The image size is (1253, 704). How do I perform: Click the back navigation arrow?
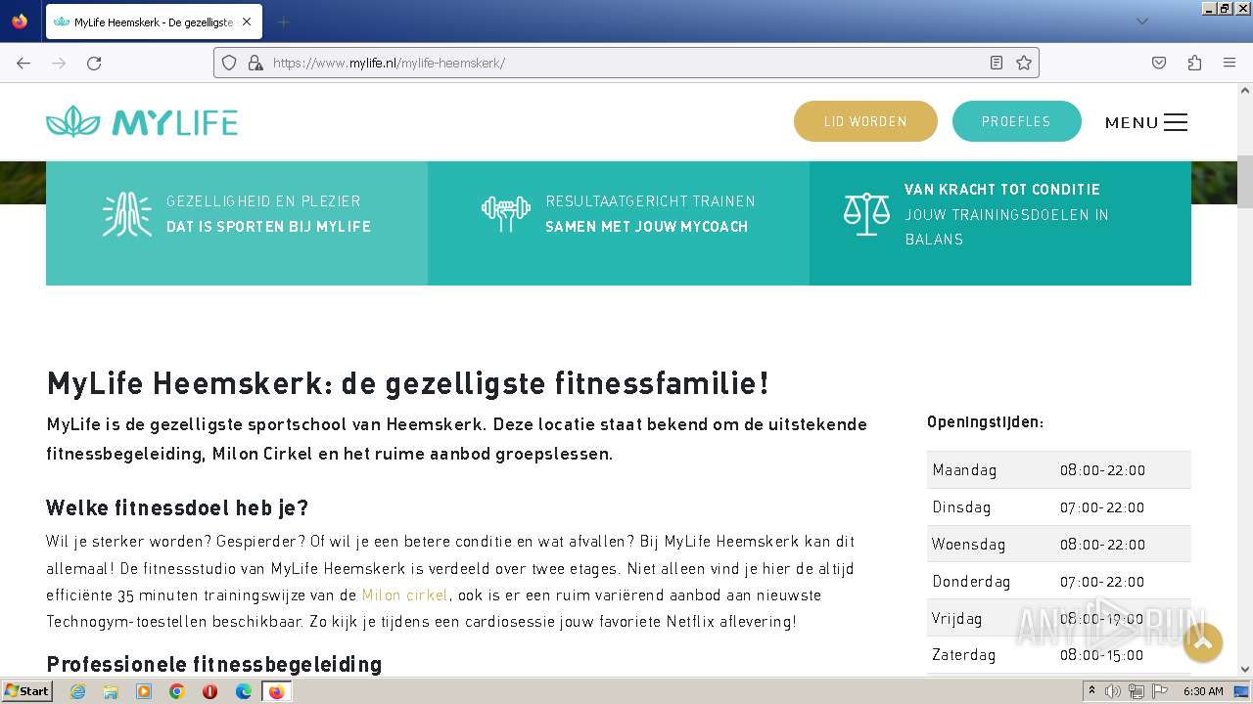point(23,63)
